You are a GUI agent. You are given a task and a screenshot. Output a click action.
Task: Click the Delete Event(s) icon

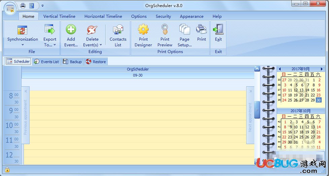coord(92,30)
